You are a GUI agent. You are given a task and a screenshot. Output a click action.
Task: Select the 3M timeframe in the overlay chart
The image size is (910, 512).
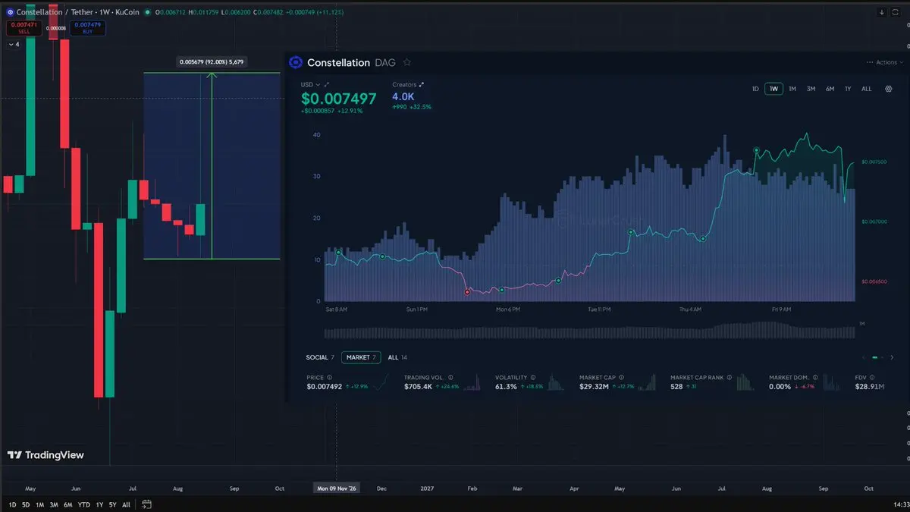click(x=811, y=89)
